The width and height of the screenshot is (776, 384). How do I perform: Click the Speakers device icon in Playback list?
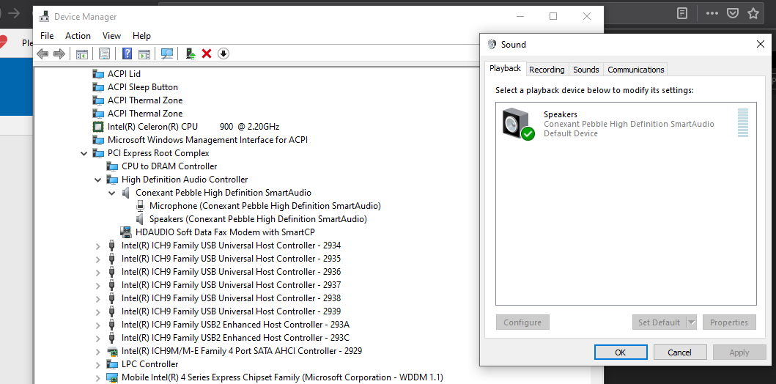[517, 123]
